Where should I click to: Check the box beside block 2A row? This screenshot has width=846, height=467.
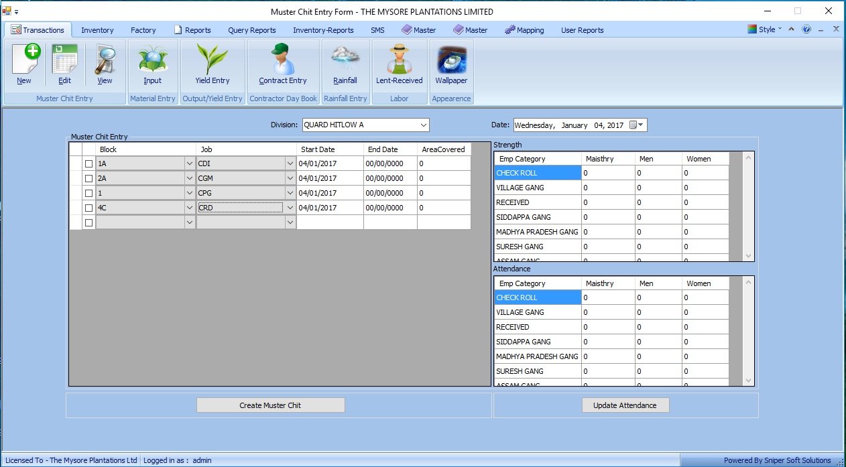pos(88,179)
